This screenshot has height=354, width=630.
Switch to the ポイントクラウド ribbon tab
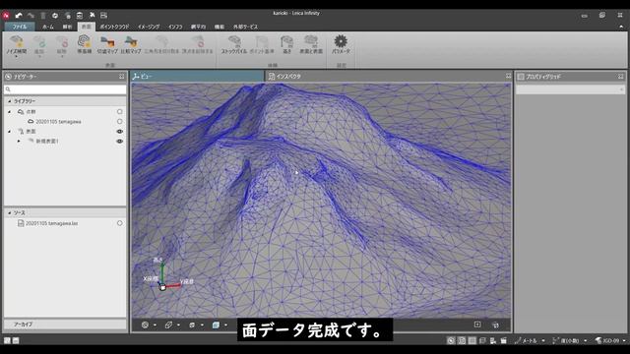coord(114,27)
